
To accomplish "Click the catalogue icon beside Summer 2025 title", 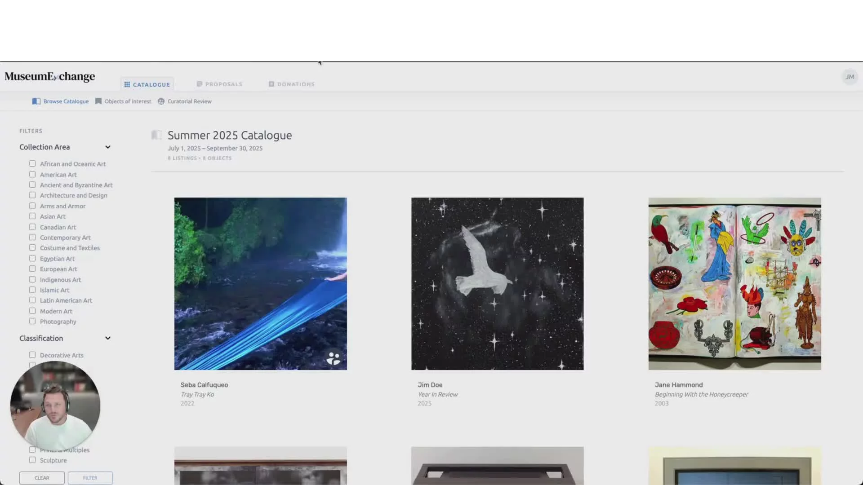I will click(x=156, y=135).
